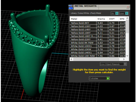Click the green arrow on Calculate

point(108,78)
